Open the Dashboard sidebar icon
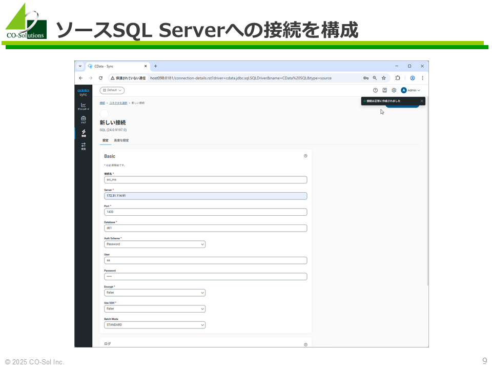The height and width of the screenshot is (369, 492). [x=83, y=107]
